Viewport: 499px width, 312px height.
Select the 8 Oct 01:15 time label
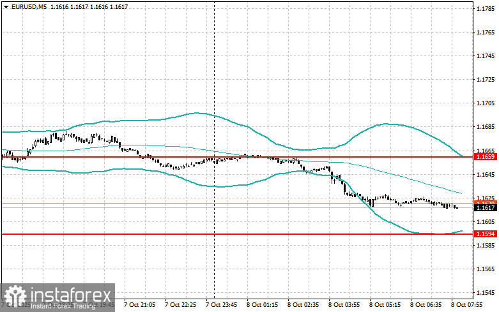[262, 305]
